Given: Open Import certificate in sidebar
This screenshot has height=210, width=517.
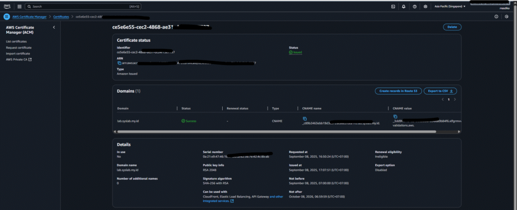Looking at the screenshot, I should pos(18,53).
